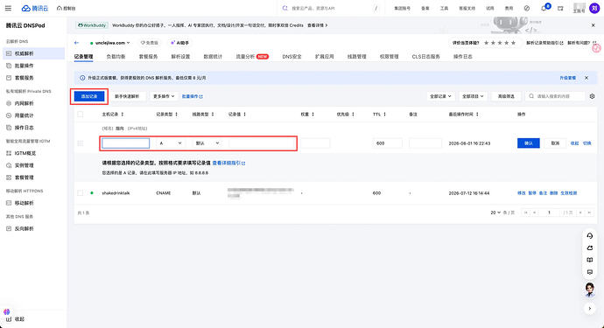The width and height of the screenshot is (604, 328).
Task: Expand 全部记录 filter dropdown
Action: (440, 96)
